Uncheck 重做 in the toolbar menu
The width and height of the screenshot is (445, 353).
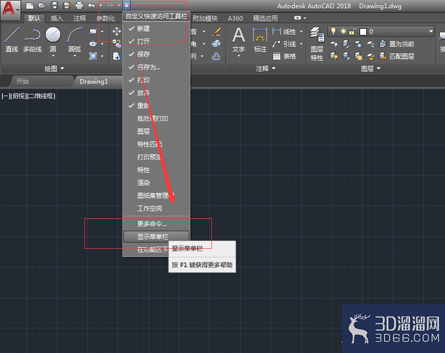tap(156, 106)
